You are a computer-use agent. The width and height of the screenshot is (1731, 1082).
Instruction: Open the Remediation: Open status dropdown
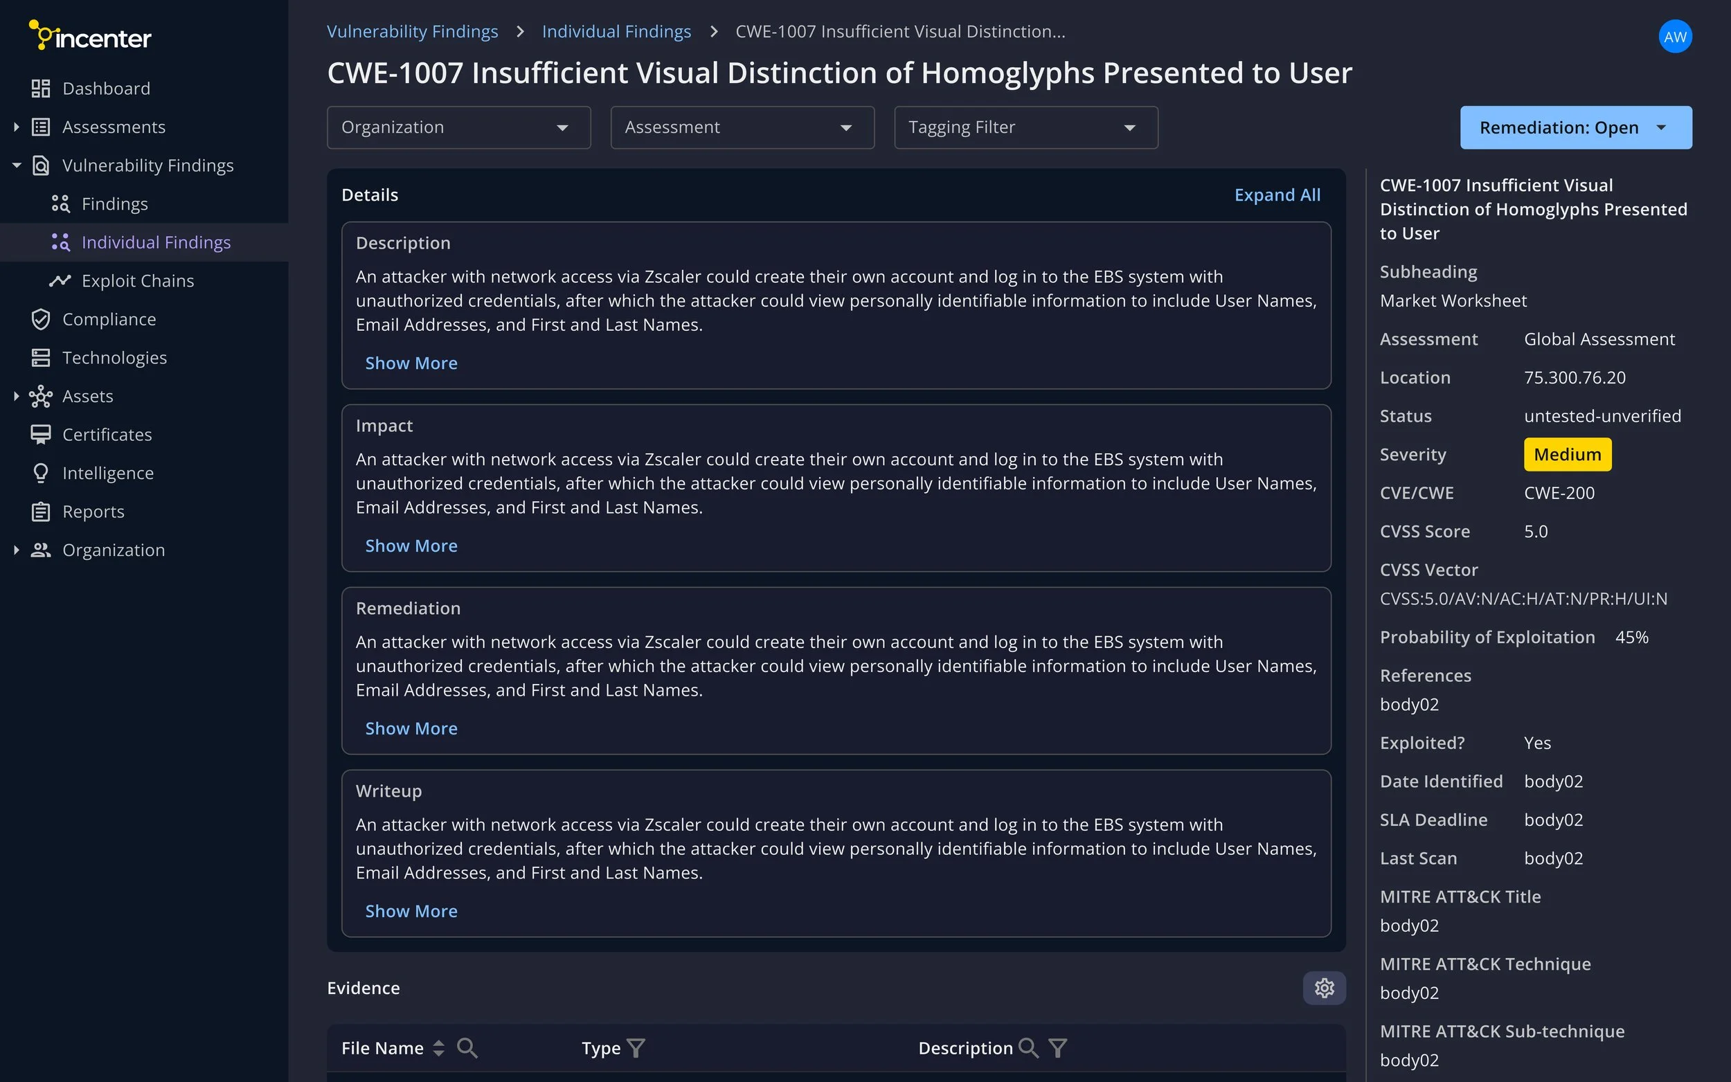1576,127
